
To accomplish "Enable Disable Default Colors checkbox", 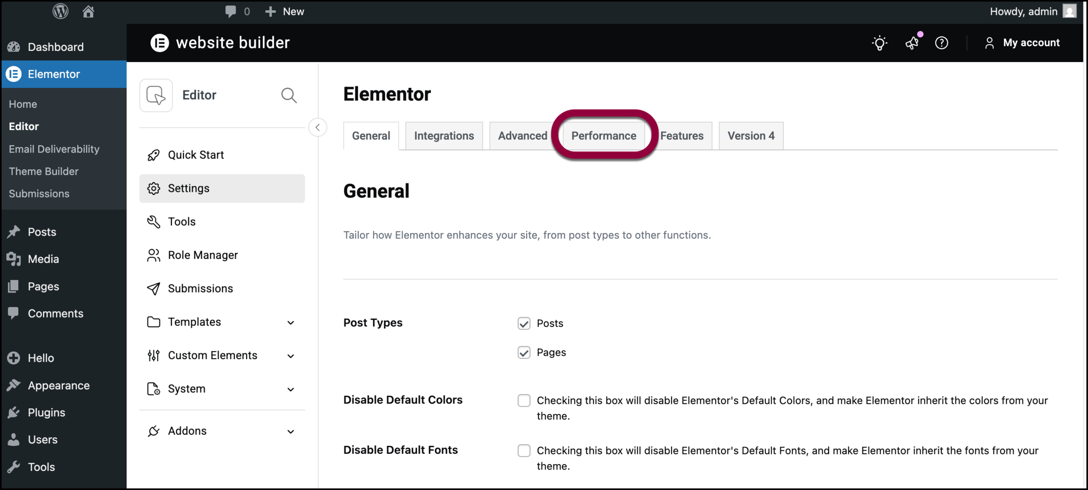I will click(x=524, y=400).
